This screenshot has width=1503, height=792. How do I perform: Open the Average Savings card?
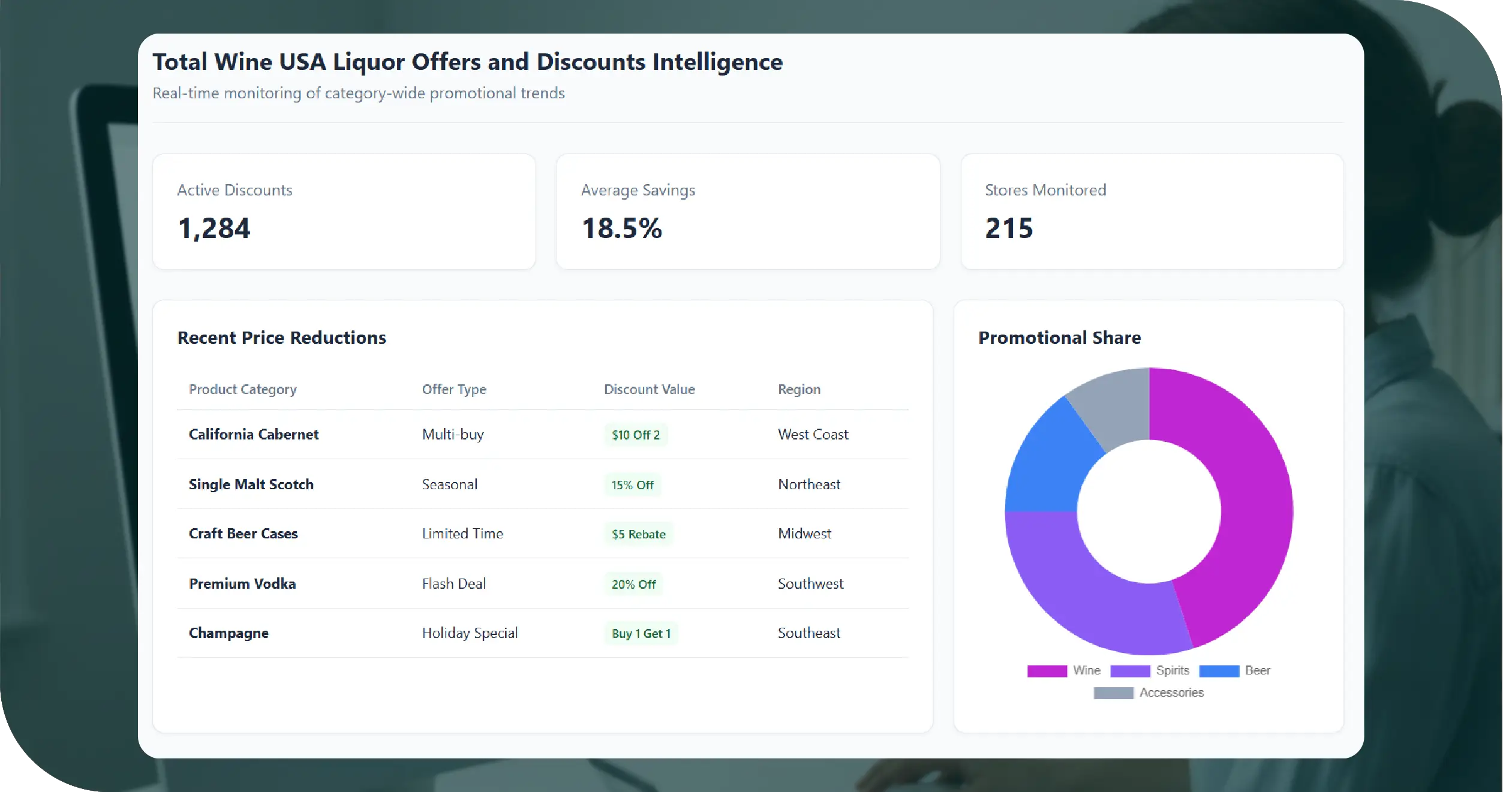click(748, 212)
